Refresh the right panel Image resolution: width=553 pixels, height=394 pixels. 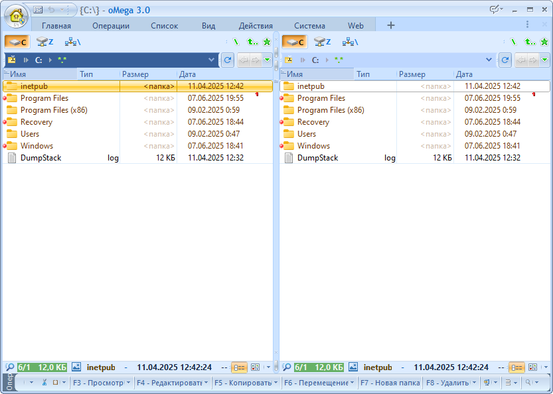(505, 60)
